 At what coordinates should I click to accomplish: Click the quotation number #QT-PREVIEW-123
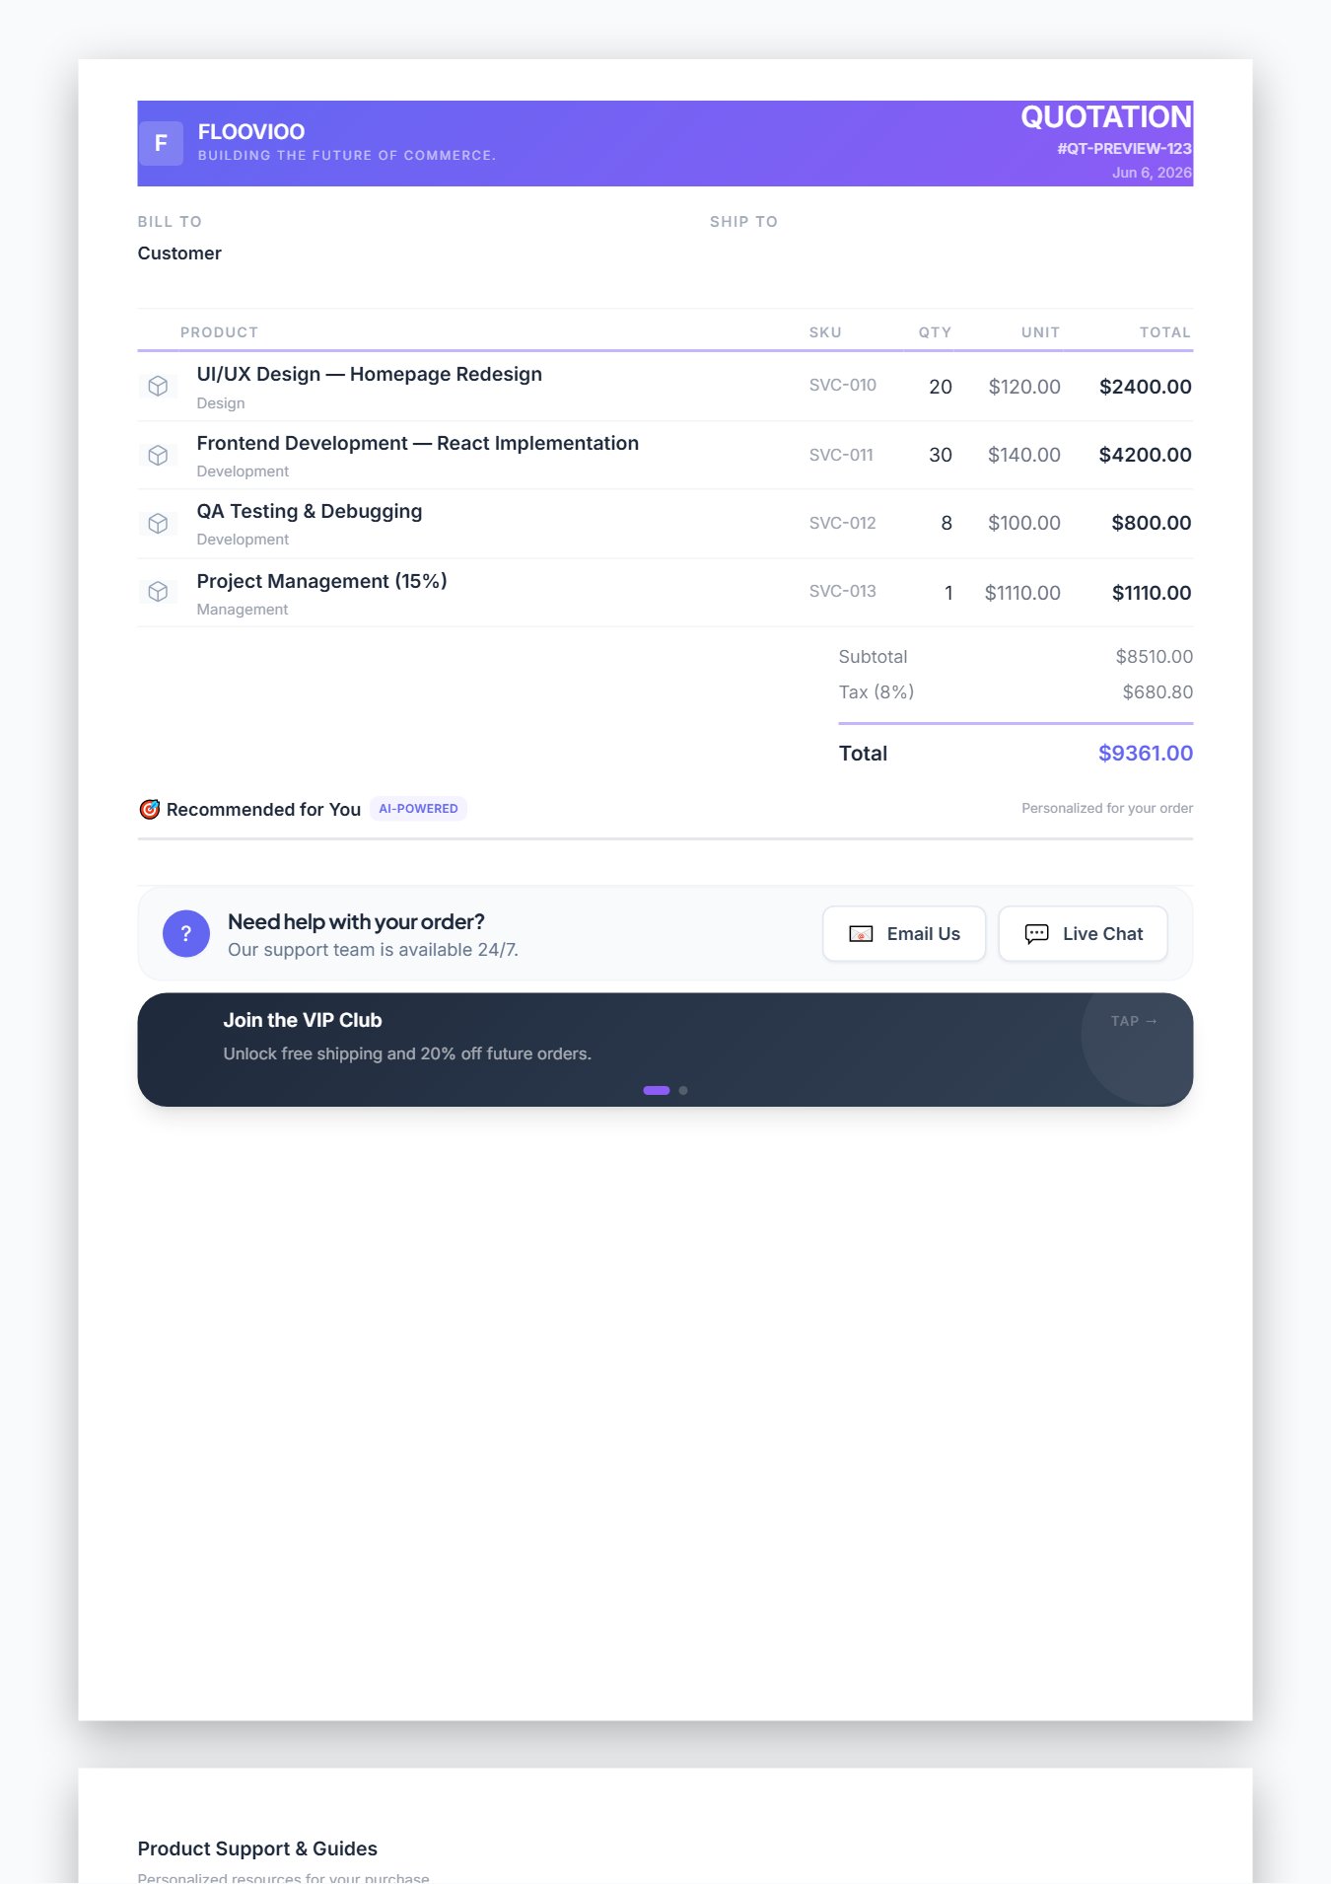(x=1124, y=148)
